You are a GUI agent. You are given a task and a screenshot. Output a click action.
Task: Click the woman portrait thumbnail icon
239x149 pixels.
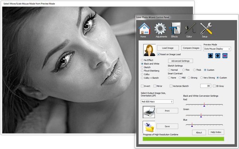point(149,50)
